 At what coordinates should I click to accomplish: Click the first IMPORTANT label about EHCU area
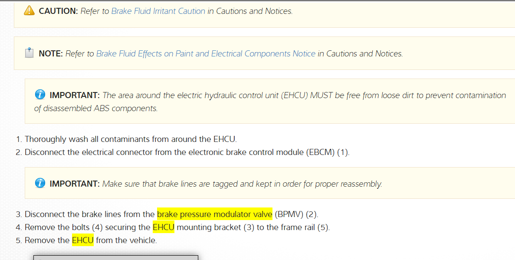point(75,95)
